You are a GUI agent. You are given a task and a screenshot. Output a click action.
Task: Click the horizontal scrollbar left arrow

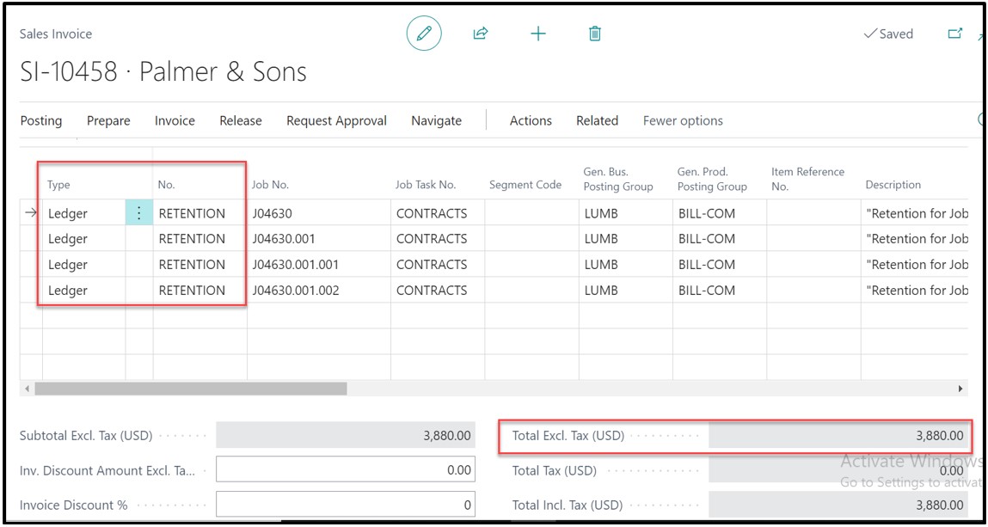tap(28, 389)
